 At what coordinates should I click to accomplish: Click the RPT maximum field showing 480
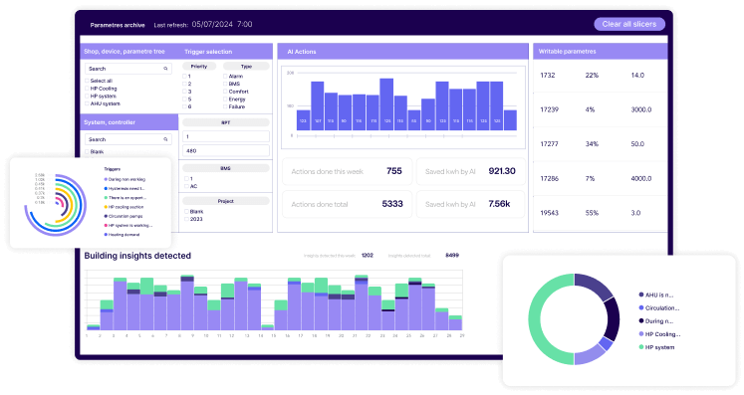(226, 151)
